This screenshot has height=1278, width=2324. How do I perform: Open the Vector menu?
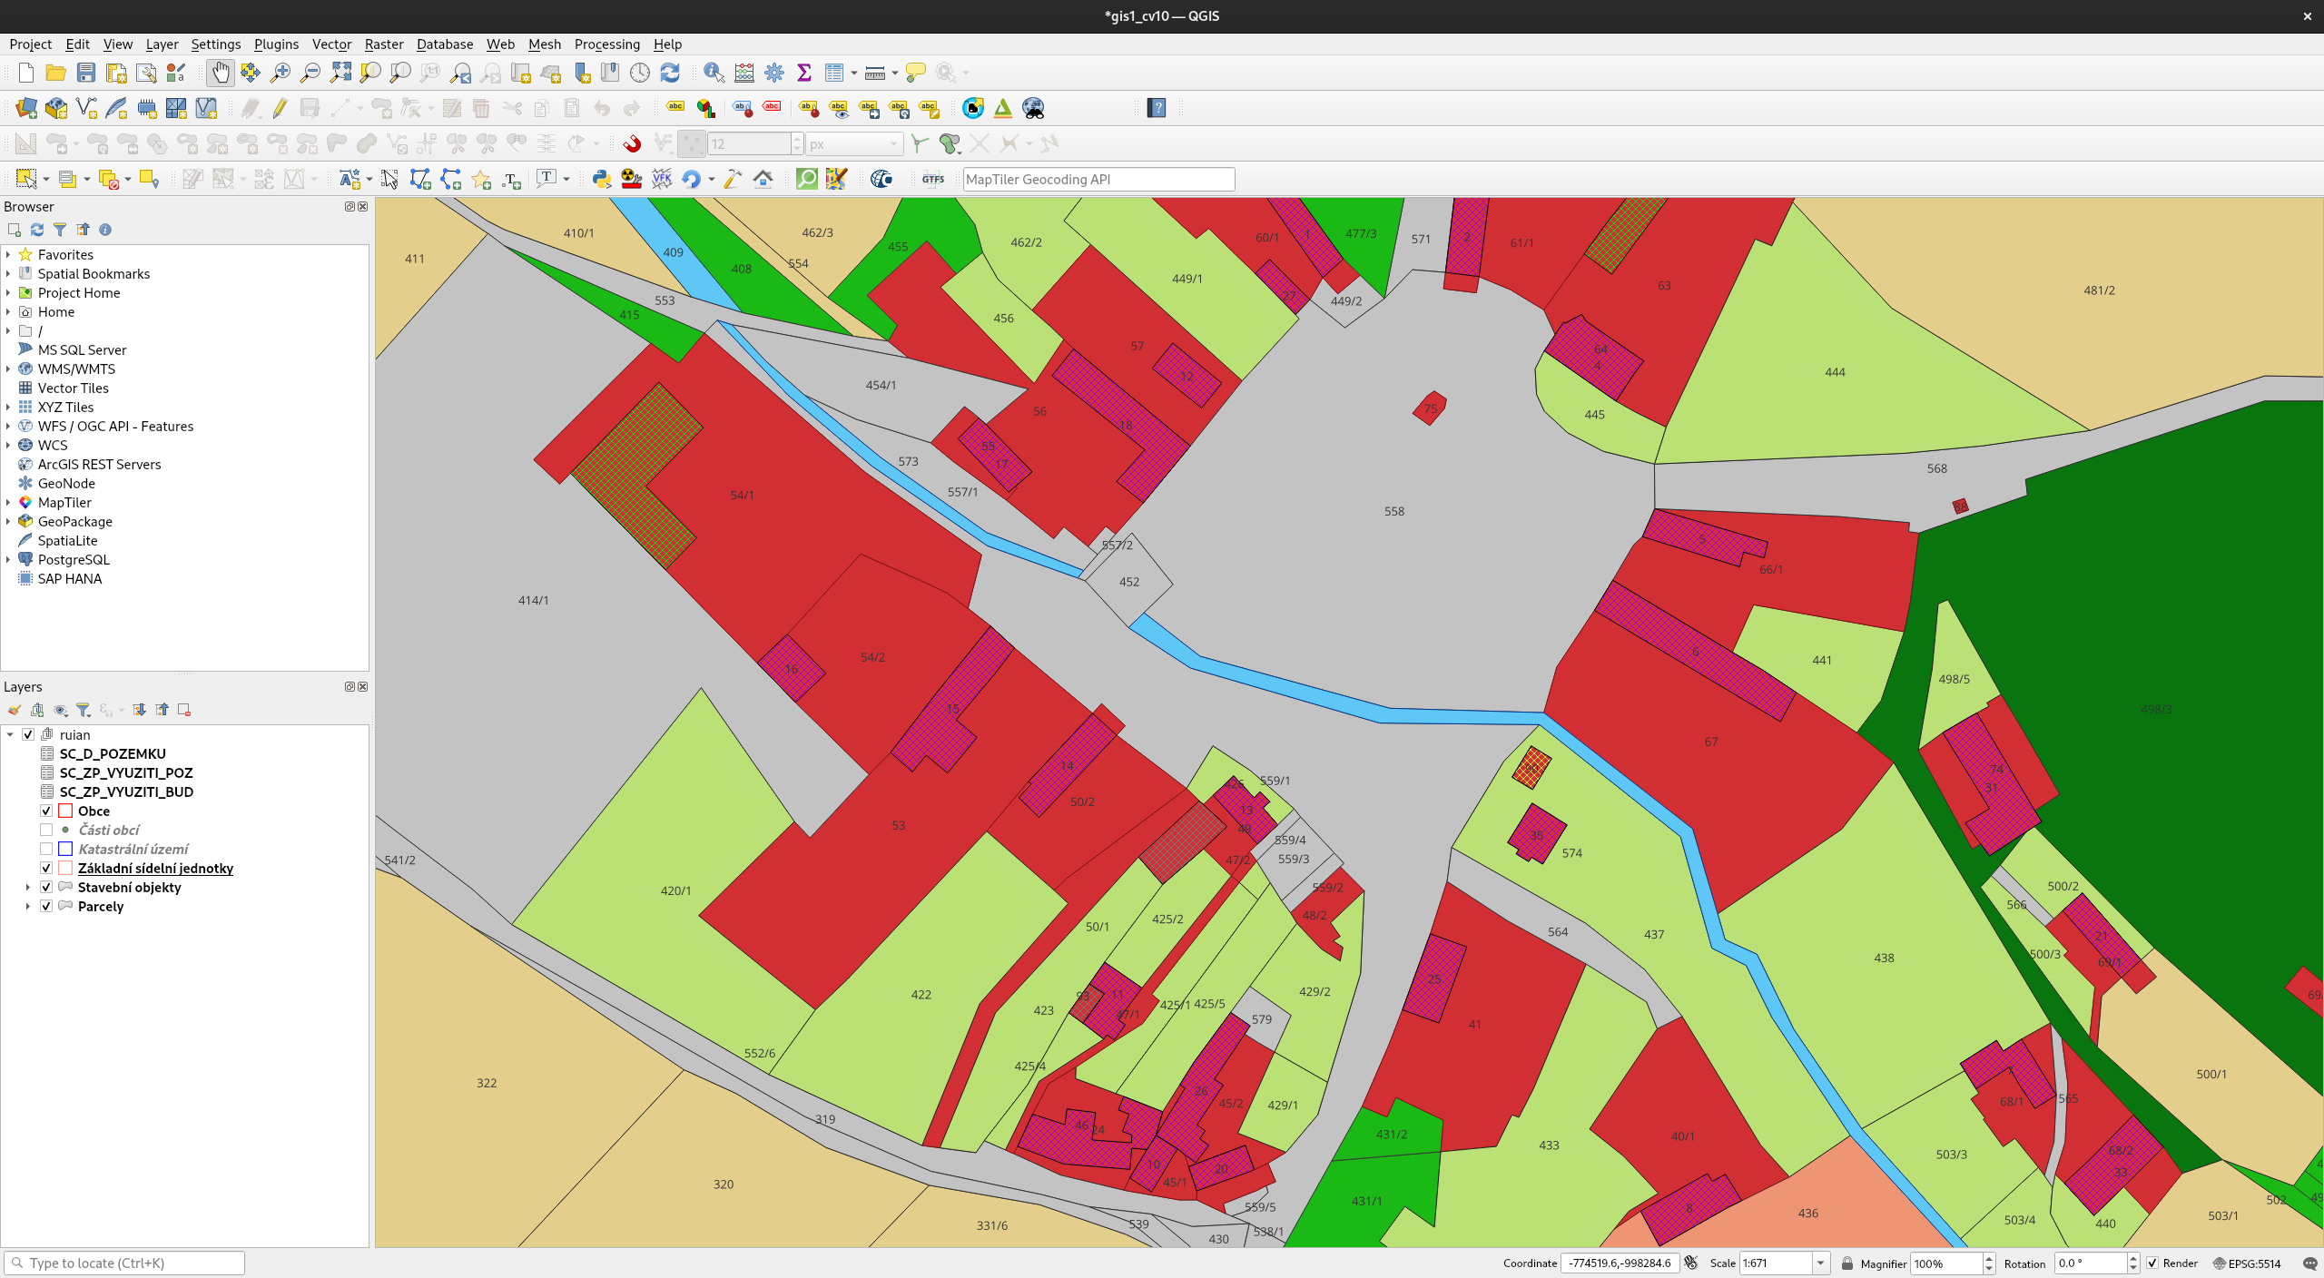pyautogui.click(x=331, y=44)
